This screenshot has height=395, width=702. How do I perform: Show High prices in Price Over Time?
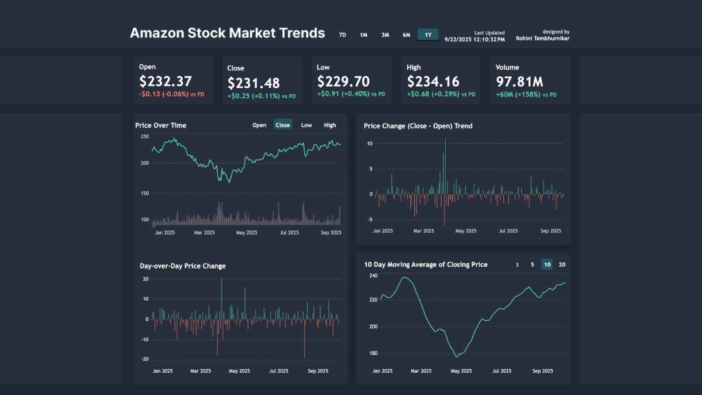pos(329,125)
